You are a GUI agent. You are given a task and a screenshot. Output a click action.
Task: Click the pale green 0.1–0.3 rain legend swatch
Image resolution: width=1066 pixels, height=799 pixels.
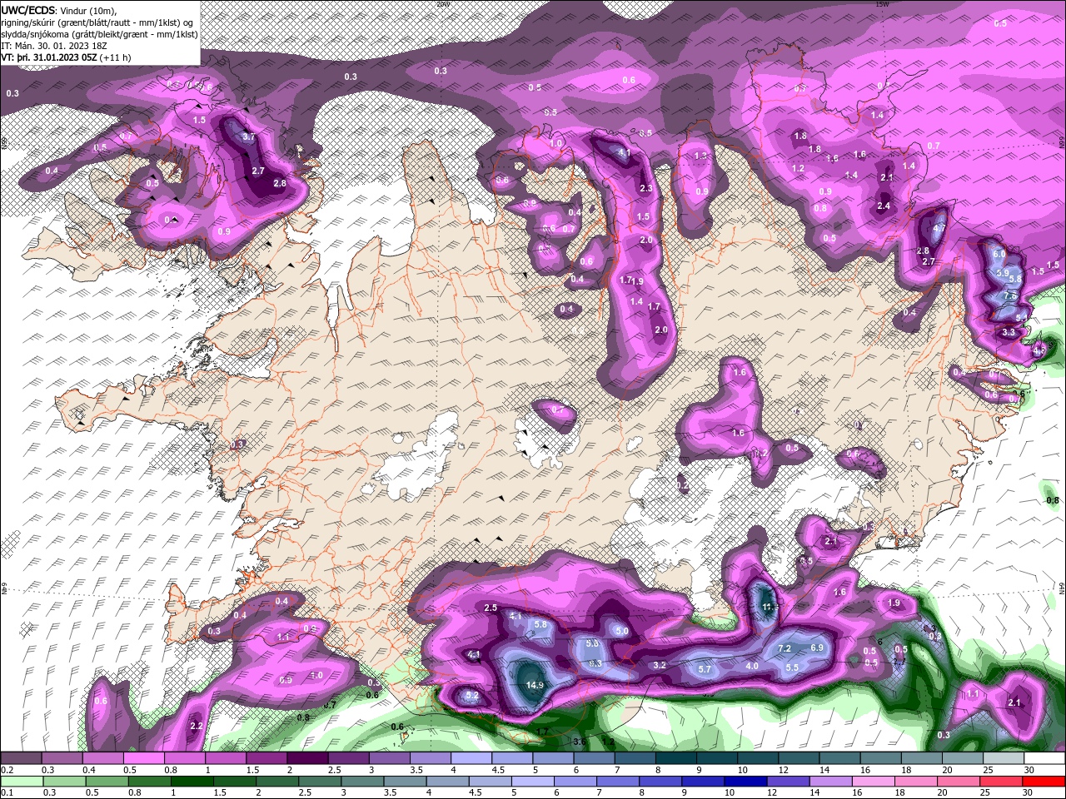21,782
